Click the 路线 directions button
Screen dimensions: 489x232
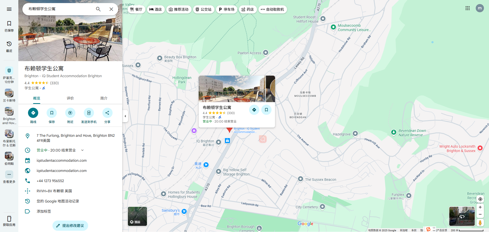(33, 113)
